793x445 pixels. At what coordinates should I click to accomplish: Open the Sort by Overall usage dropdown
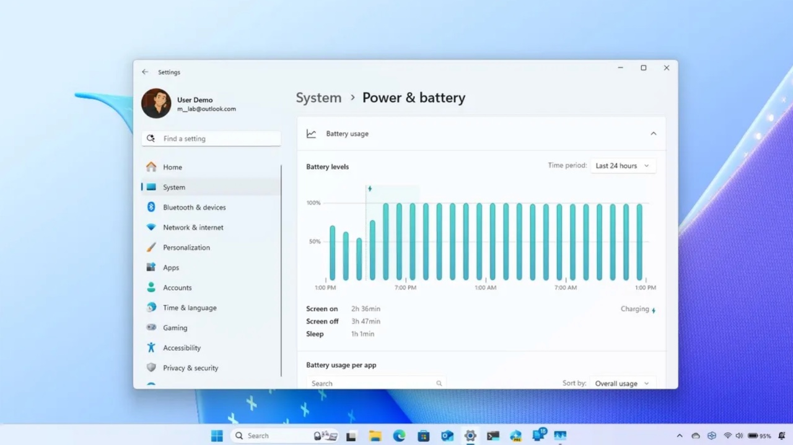click(623, 383)
